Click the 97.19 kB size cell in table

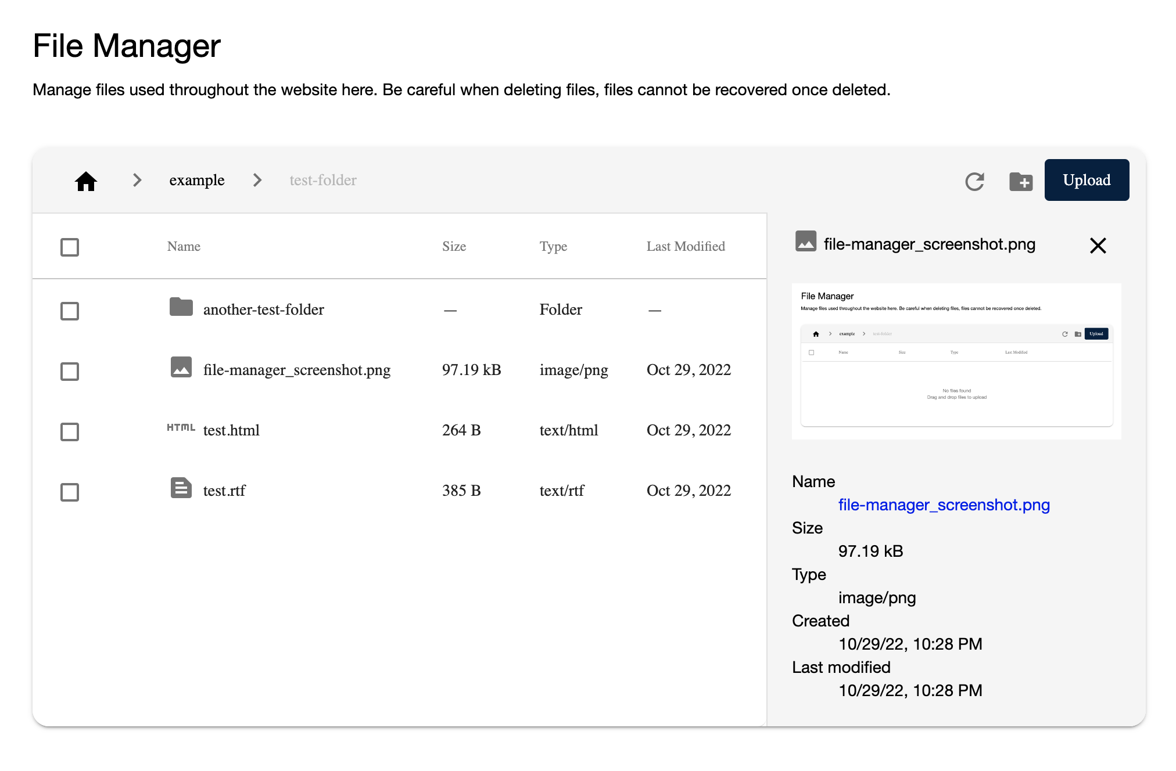point(471,370)
